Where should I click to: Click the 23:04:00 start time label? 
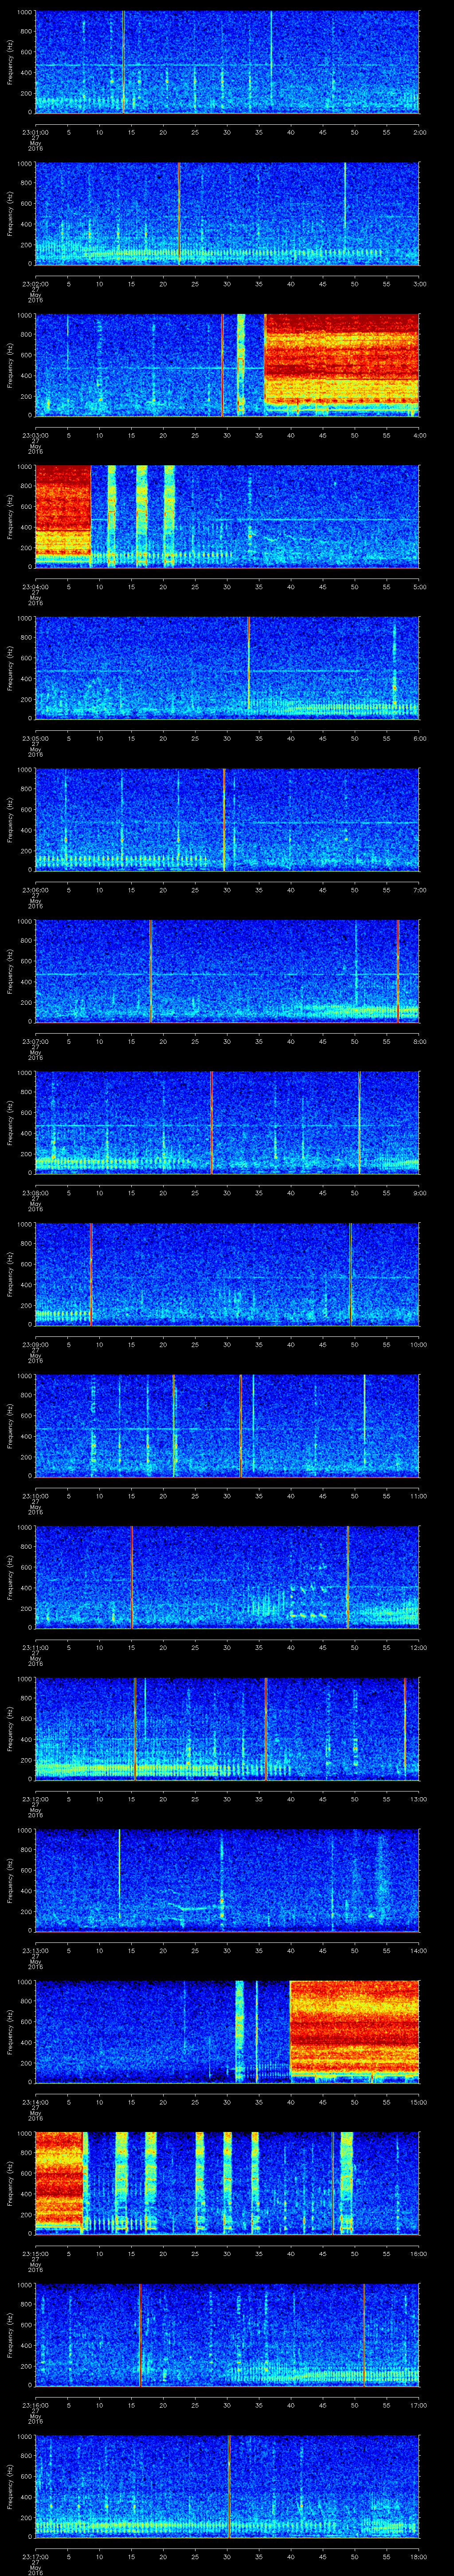point(35,586)
